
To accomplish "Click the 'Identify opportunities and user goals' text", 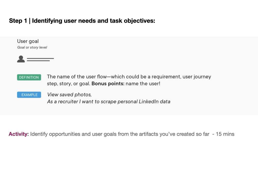I will click(x=73, y=134).
